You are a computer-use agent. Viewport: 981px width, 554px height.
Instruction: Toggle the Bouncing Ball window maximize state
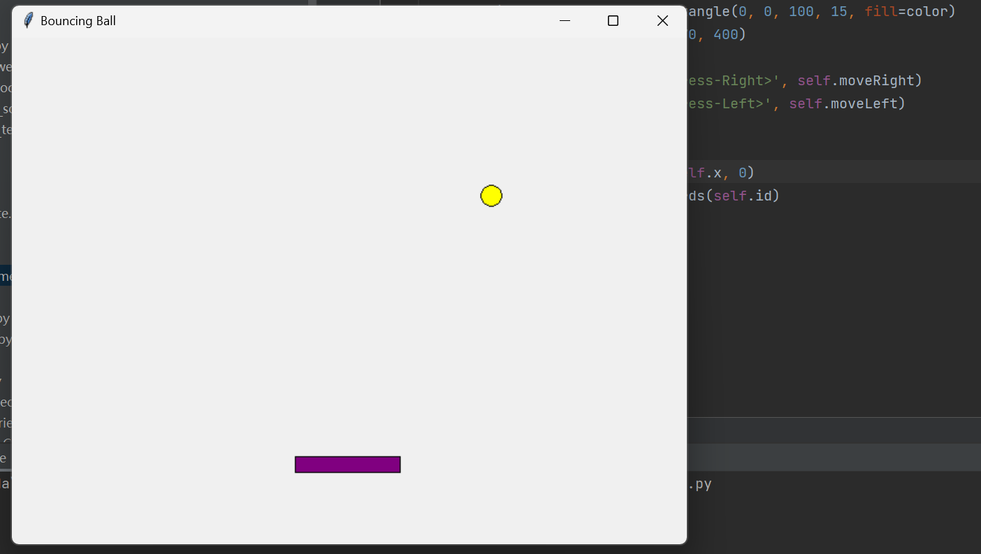pos(613,20)
